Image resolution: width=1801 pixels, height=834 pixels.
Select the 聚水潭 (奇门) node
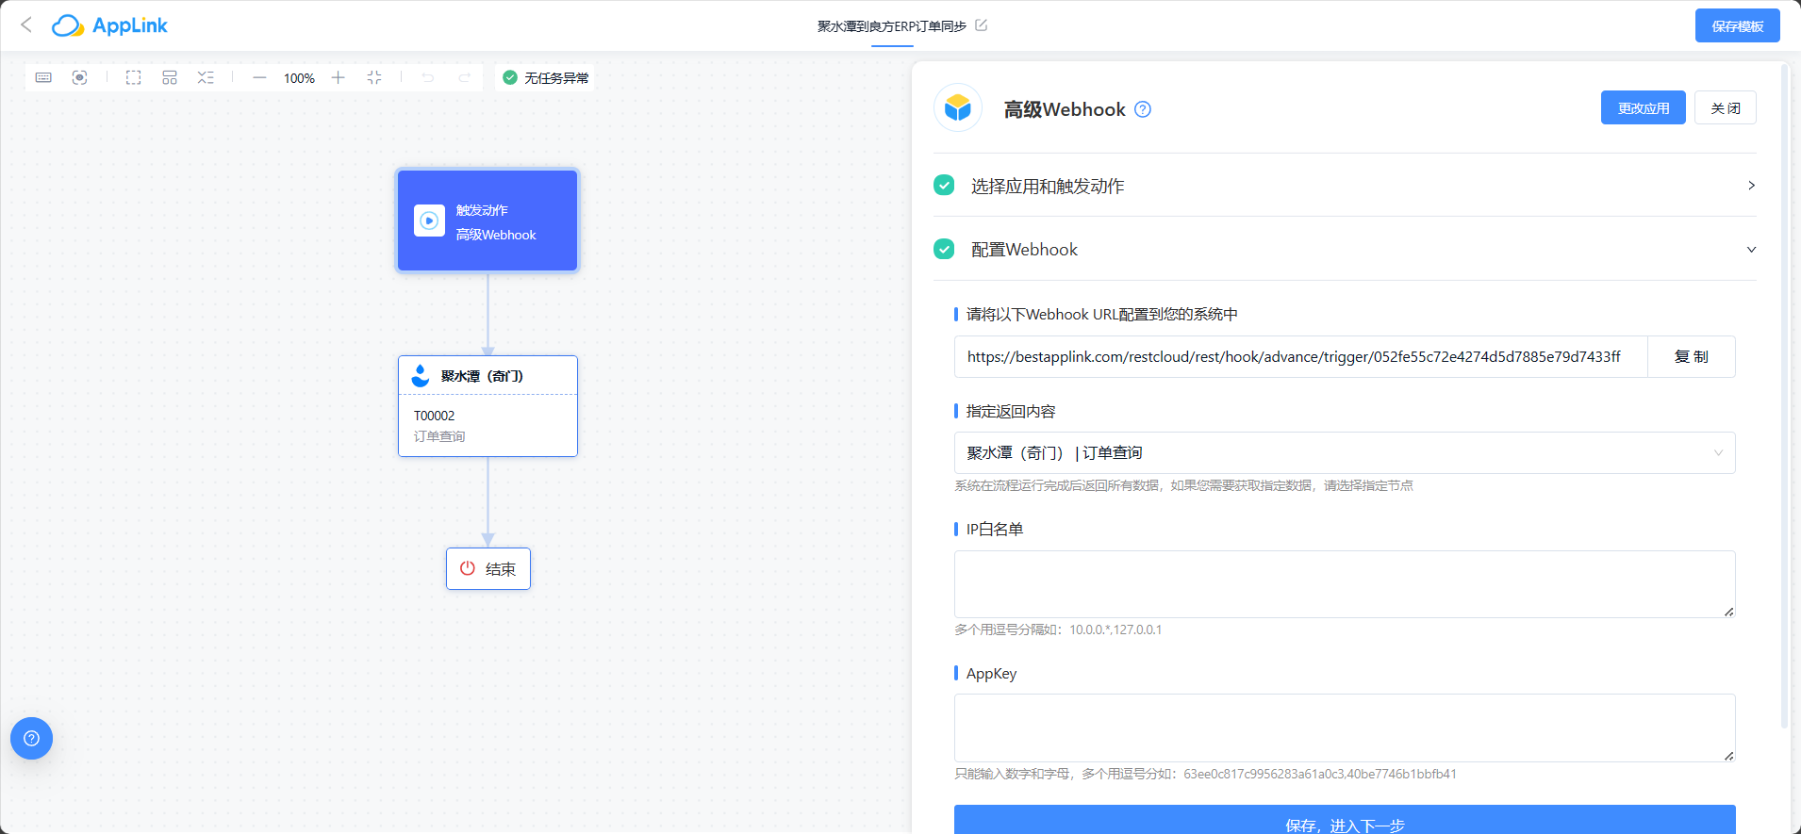(487, 406)
